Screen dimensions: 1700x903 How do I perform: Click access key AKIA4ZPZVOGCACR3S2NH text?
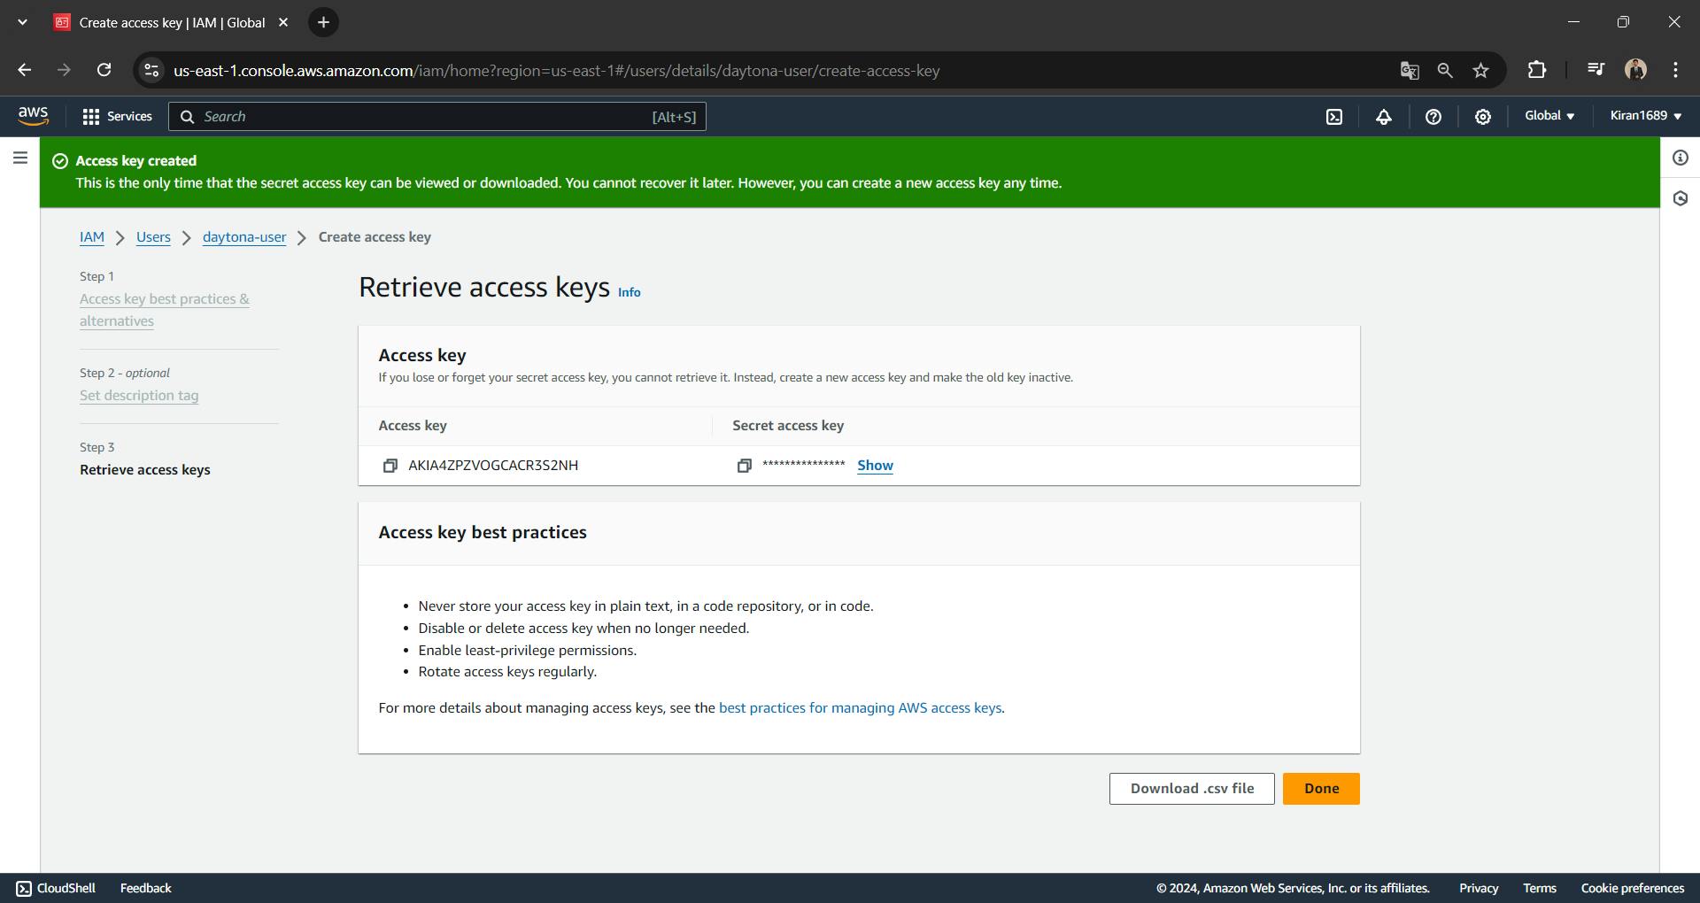pos(493,466)
